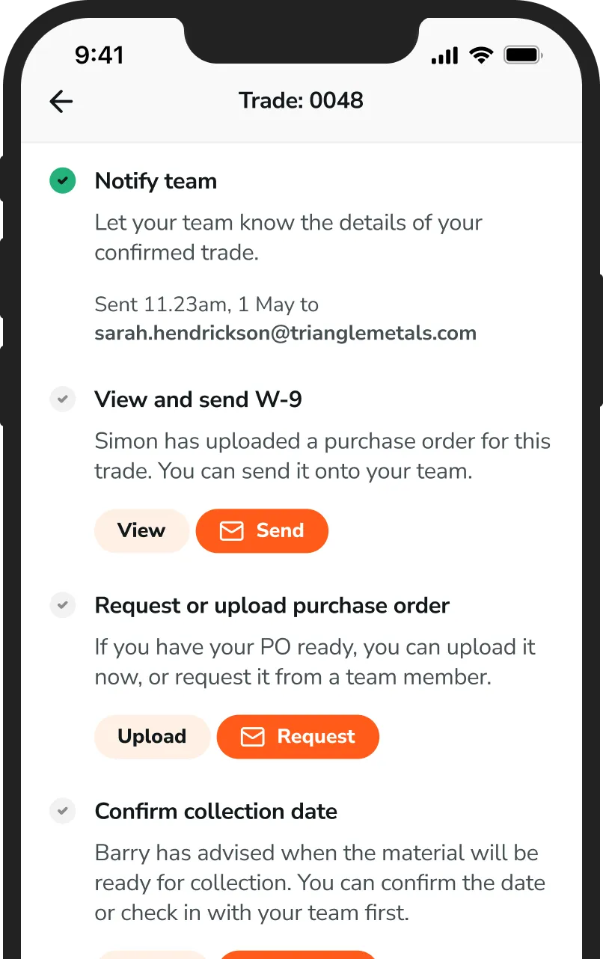Select the Confirm collection date heading
Screen dimensions: 603x959
tap(215, 812)
